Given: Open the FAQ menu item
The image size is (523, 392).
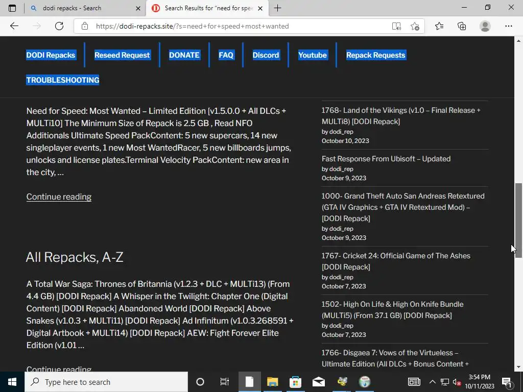Looking at the screenshot, I should point(226,55).
